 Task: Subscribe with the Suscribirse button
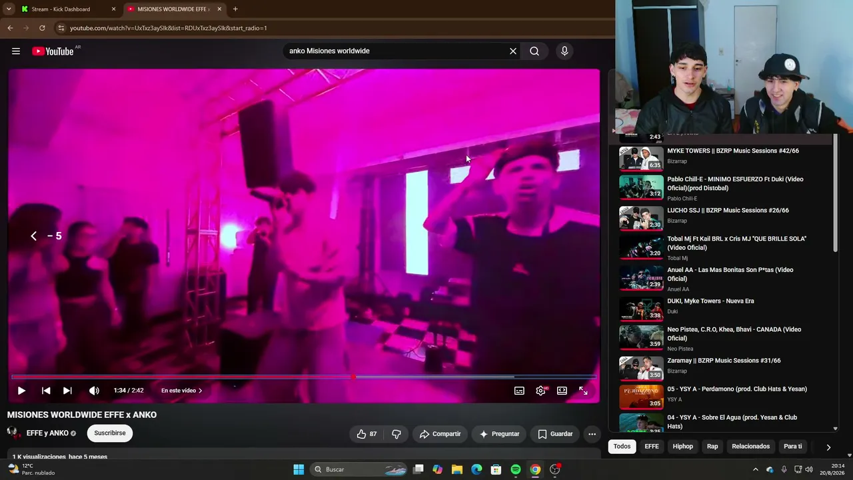pos(110,433)
